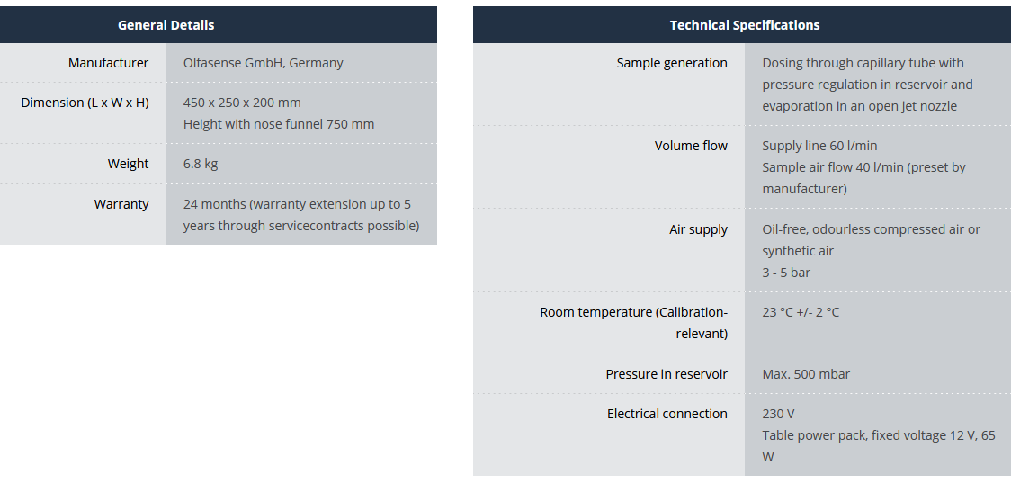
Task: Click the Weight row label
Action: click(128, 164)
